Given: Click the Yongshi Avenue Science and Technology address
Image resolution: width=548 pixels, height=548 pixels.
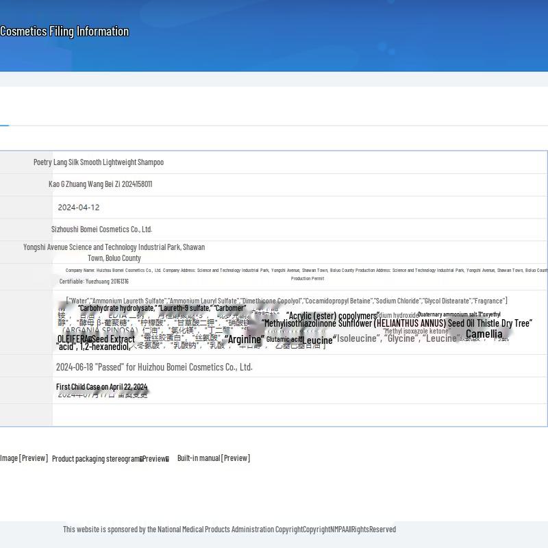Looking at the screenshot, I should (x=114, y=252).
